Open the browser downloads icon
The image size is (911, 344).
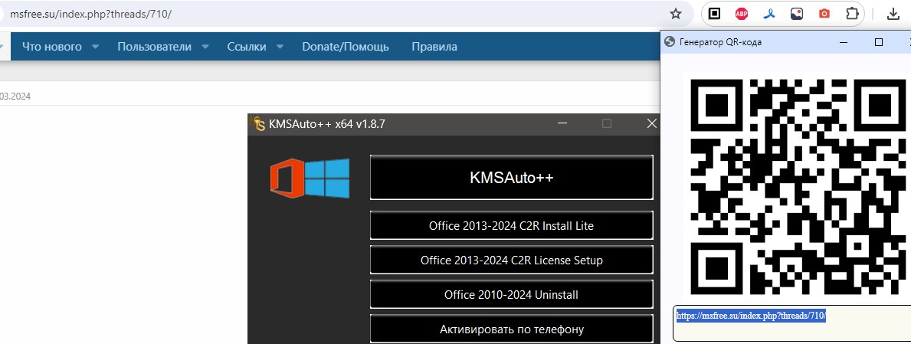pyautogui.click(x=893, y=14)
